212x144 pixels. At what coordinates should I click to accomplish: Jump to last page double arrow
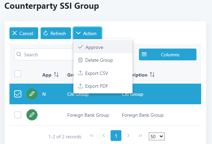click(x=141, y=136)
